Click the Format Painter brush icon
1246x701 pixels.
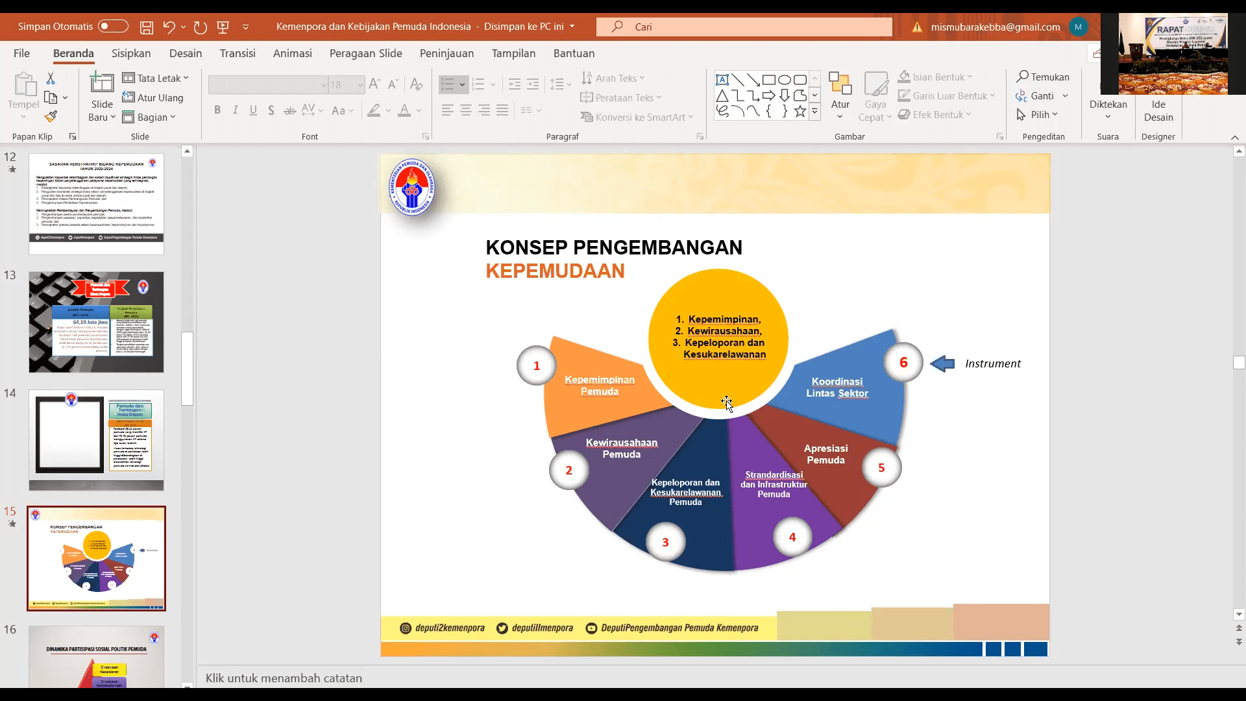click(51, 117)
